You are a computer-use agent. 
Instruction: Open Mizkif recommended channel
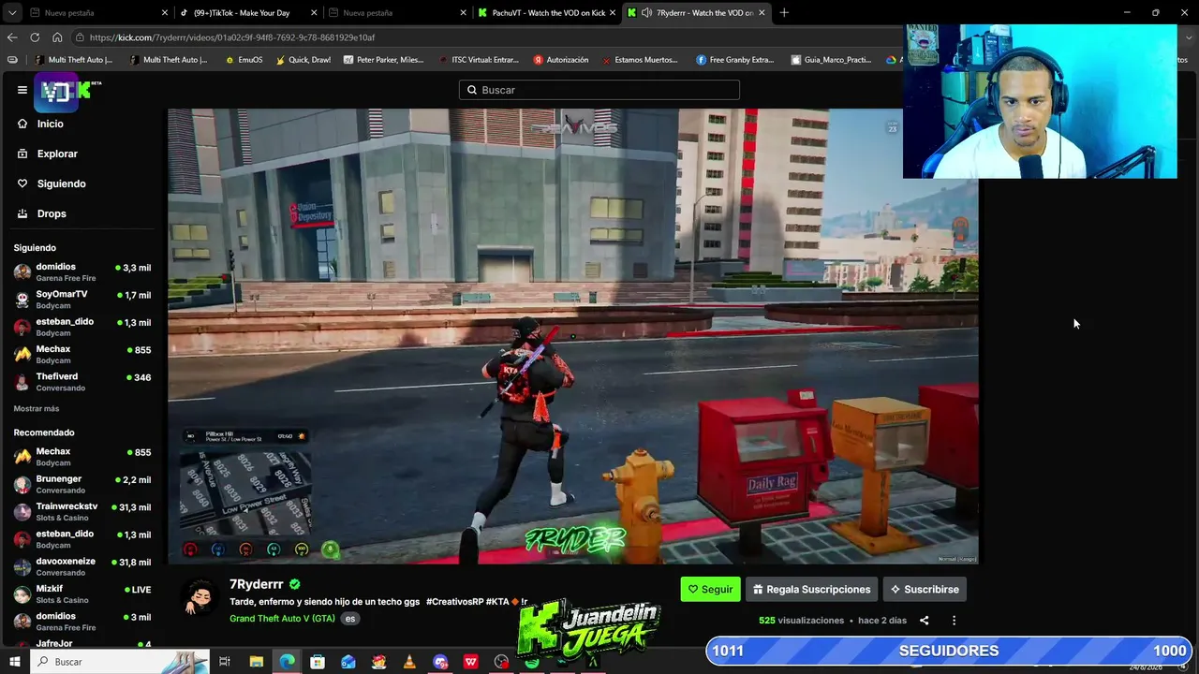tap(81, 593)
